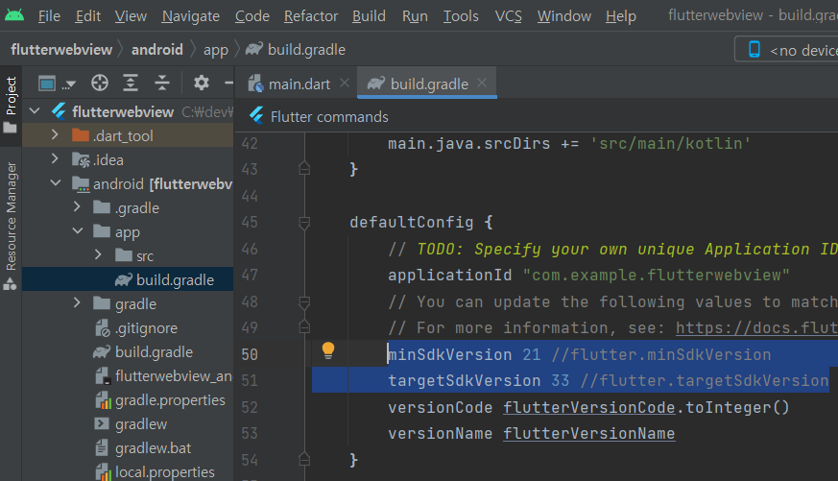The width and height of the screenshot is (838, 481).
Task: Click Expand All icon in project toolbar
Action: click(131, 83)
